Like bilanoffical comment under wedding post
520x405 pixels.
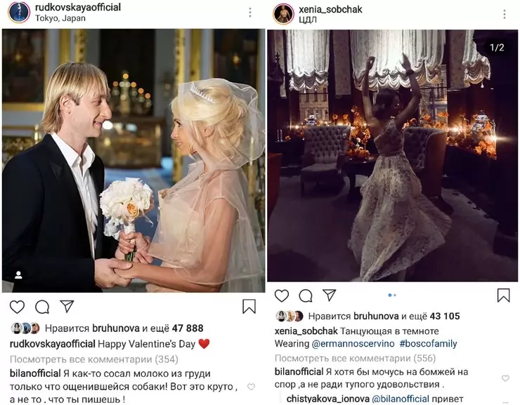pyautogui.click(x=252, y=387)
